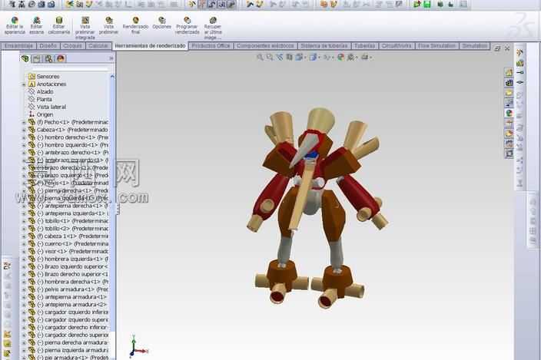Open the Componentes eléctricos tab
This screenshot has width=541, height=360.
point(265,46)
